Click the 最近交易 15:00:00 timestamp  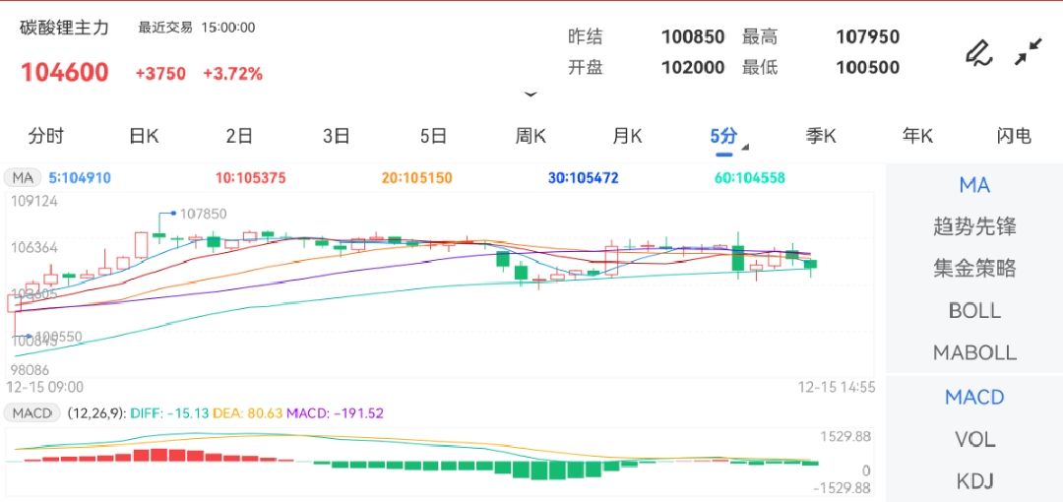(197, 28)
